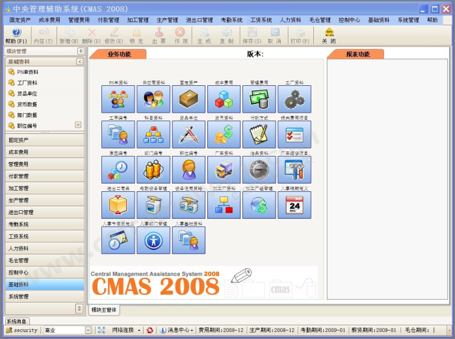Click the 部门编号 two-figures icon
Image resolution: width=455 pixels, height=339 pixels.
click(x=153, y=169)
